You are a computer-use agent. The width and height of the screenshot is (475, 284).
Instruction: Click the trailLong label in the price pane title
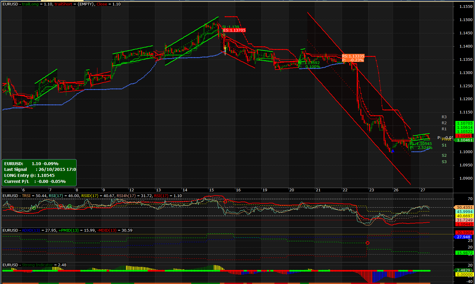click(30, 4)
